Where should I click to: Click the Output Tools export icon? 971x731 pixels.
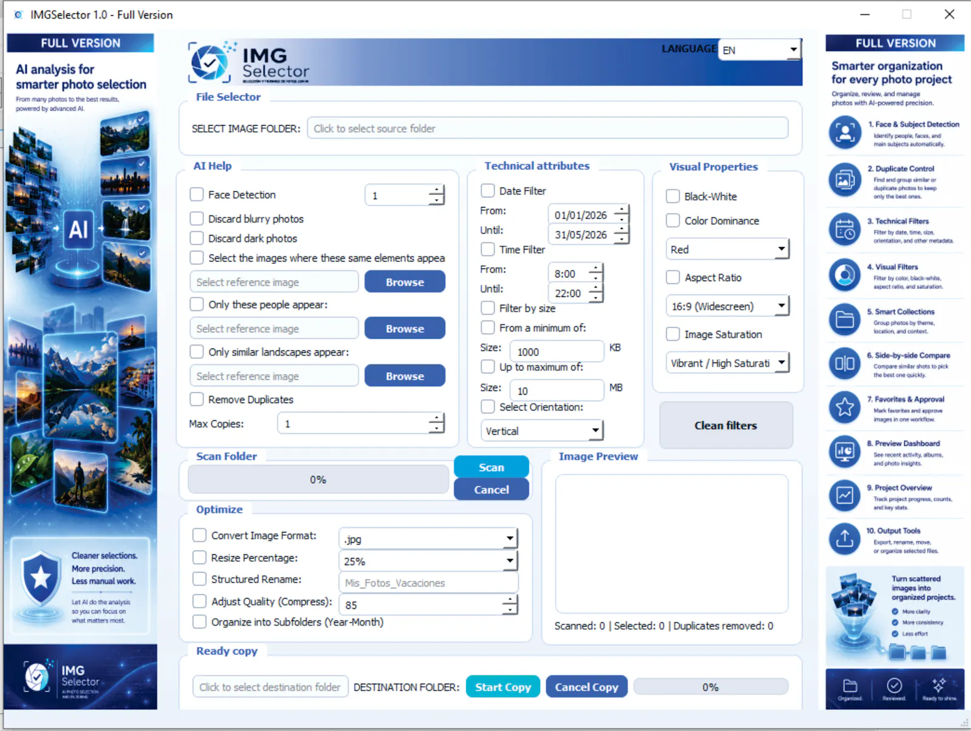(x=845, y=539)
